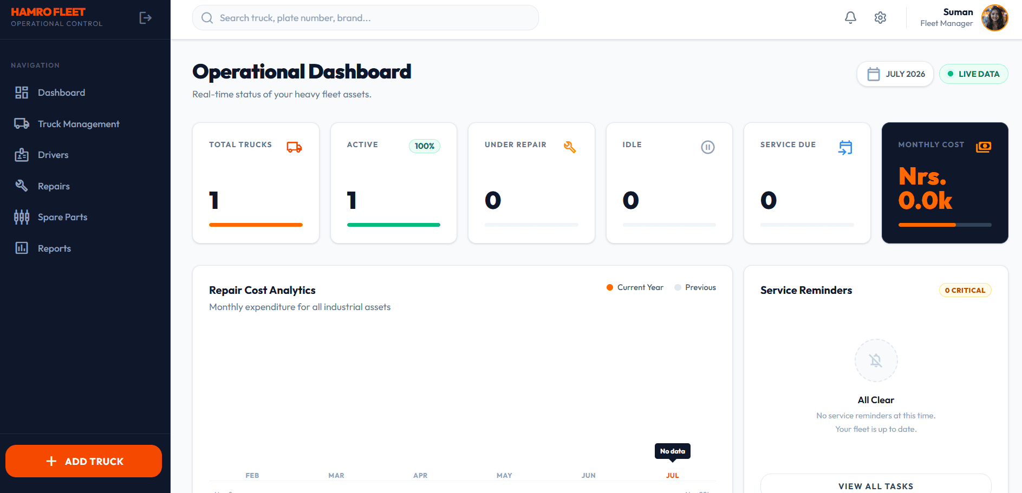The image size is (1022, 493).
Task: Click the Service Reminders heading
Action: coord(806,290)
